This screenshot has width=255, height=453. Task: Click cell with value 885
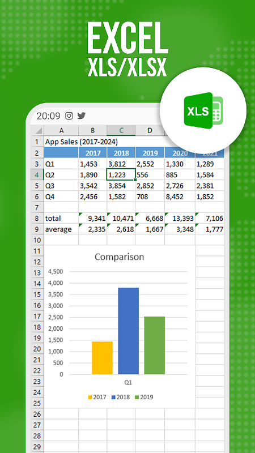tap(180, 175)
